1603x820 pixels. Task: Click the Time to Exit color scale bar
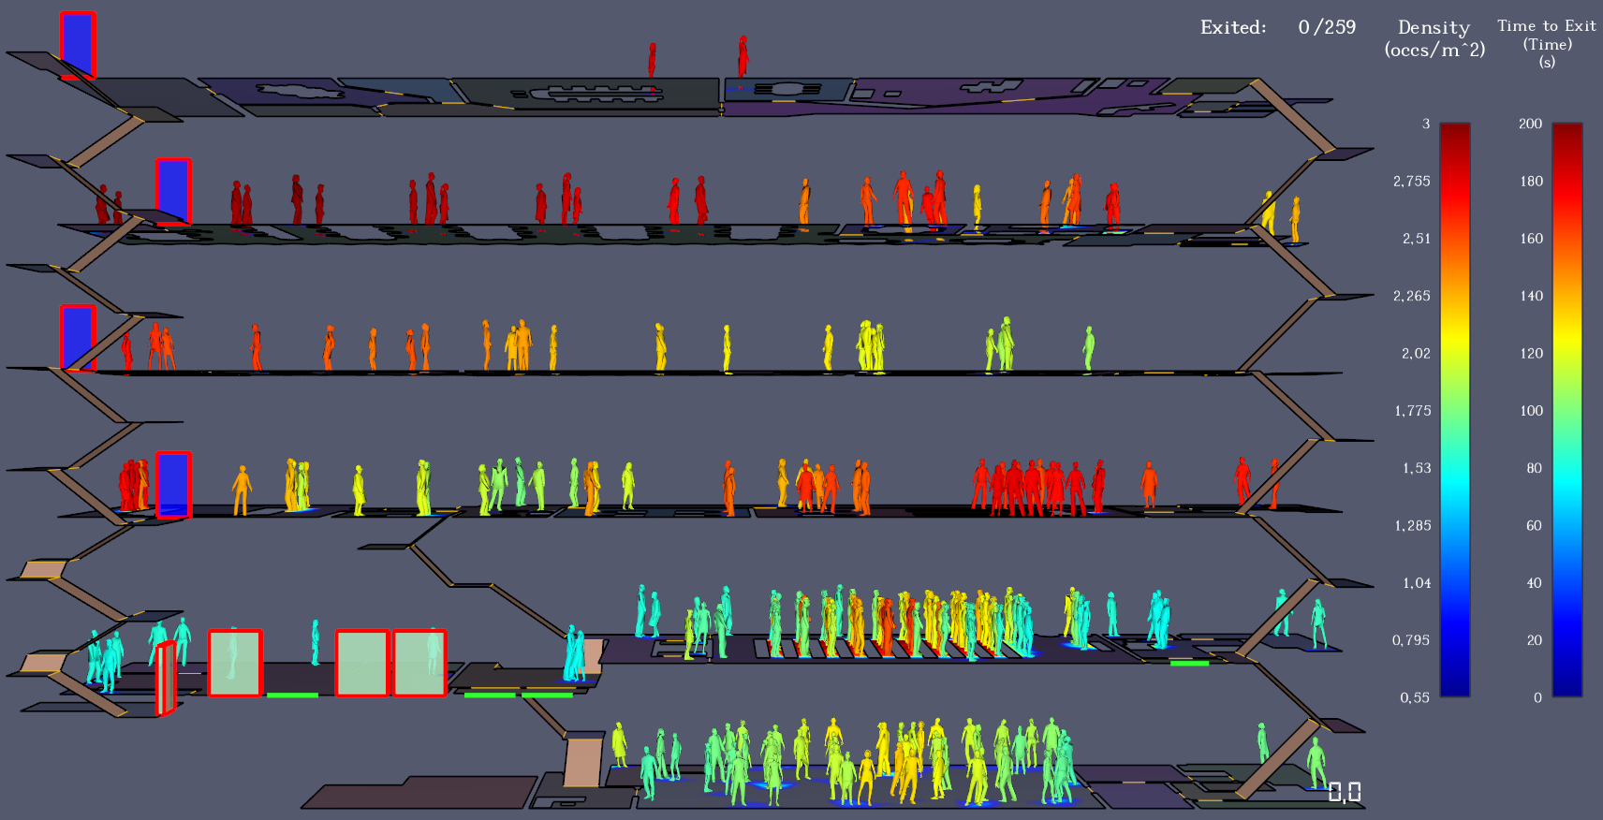click(x=1566, y=410)
